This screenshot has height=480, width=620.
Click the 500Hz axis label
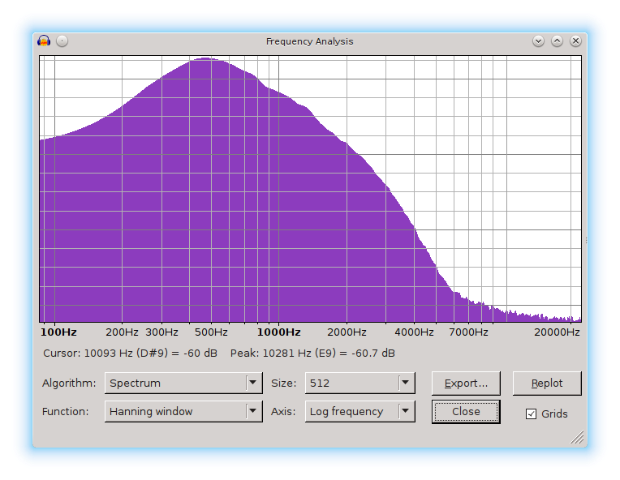pos(211,332)
